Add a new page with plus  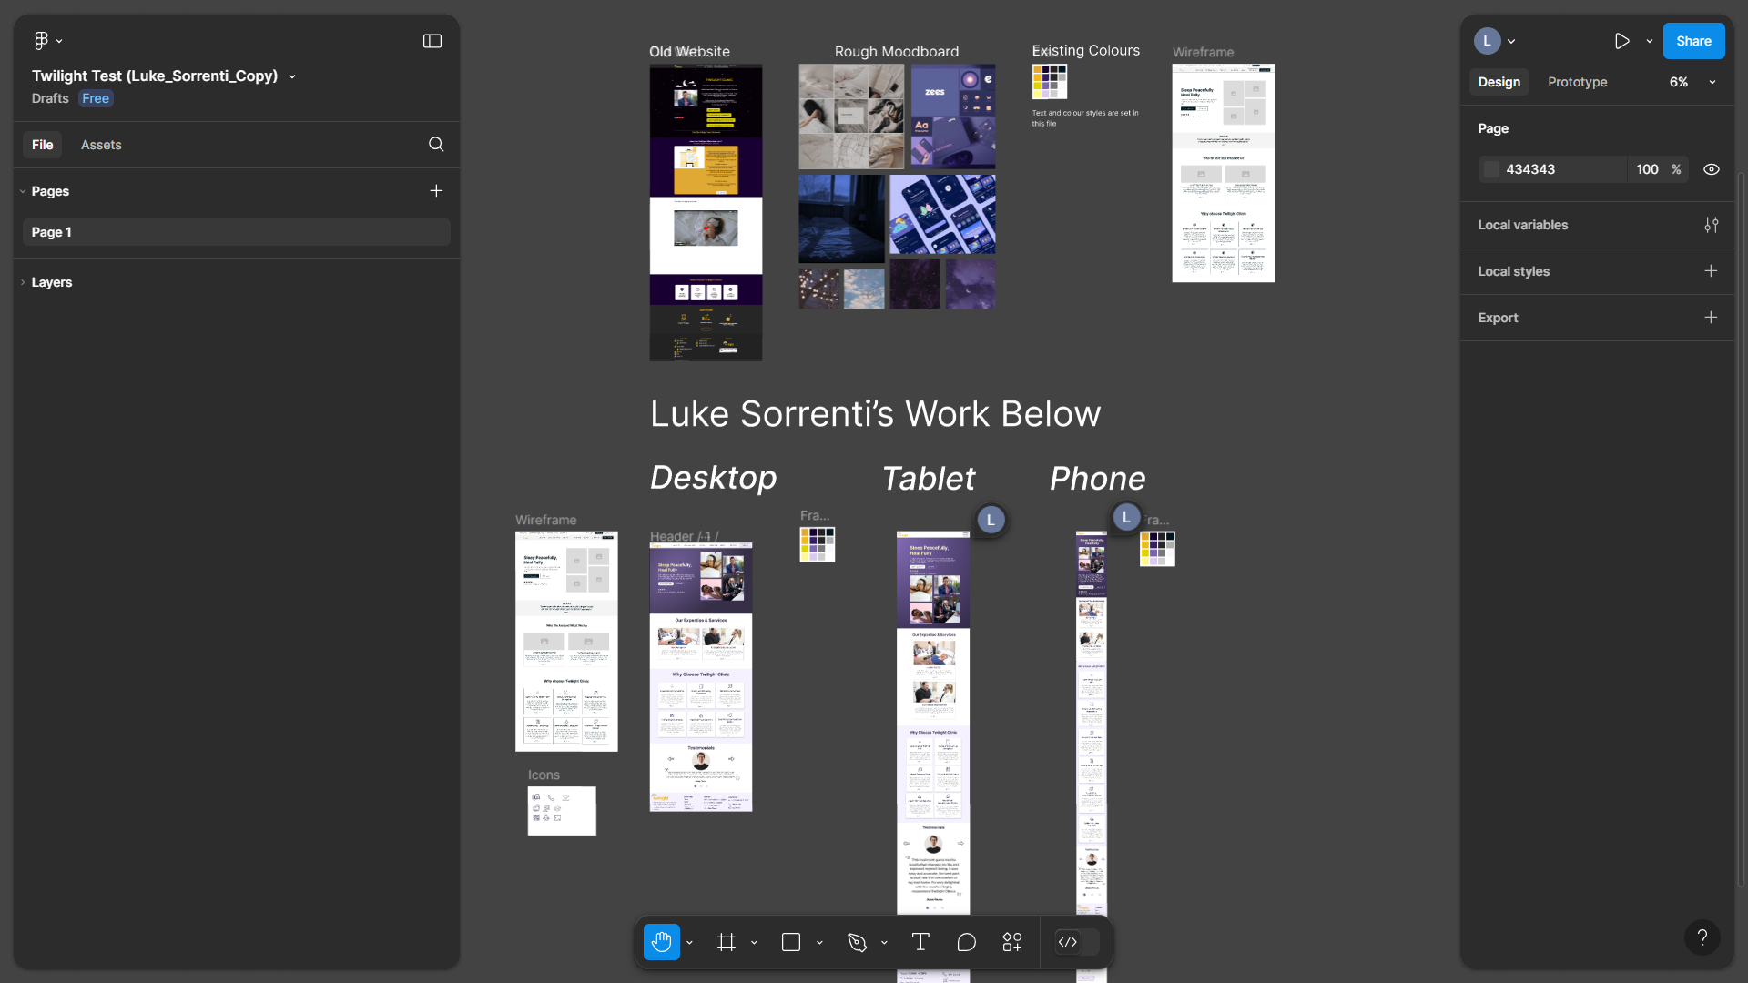click(436, 191)
